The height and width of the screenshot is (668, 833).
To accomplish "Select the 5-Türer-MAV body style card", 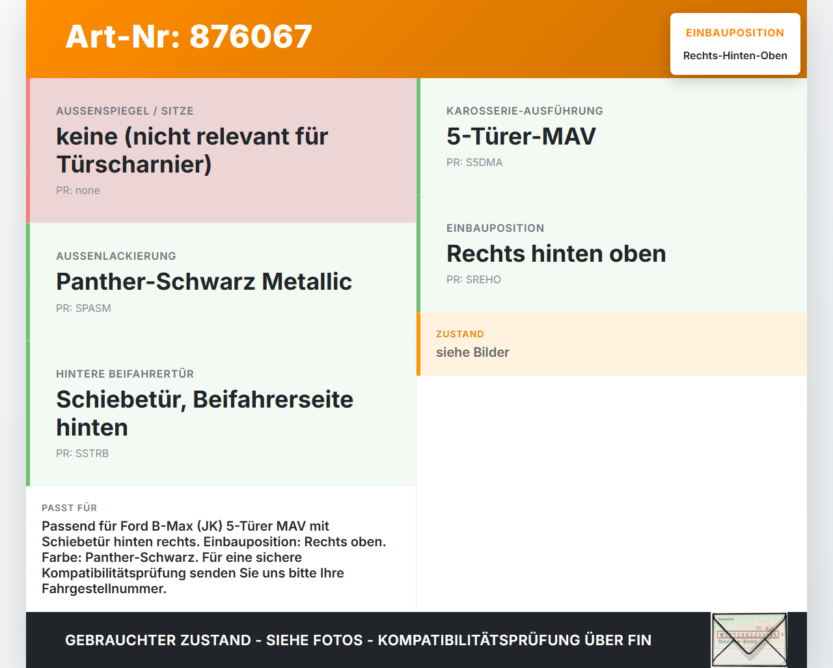I will point(612,137).
